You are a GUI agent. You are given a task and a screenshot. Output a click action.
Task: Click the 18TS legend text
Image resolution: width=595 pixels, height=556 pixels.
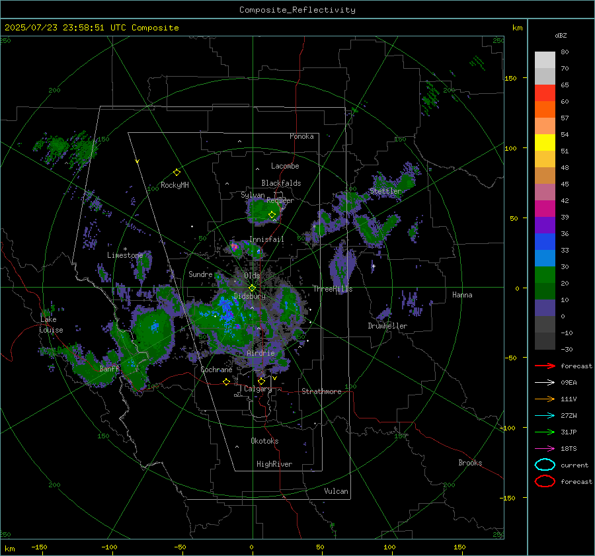tap(569, 449)
